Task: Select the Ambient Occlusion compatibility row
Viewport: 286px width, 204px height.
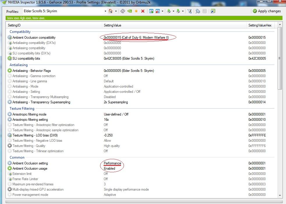Action: 34,38
